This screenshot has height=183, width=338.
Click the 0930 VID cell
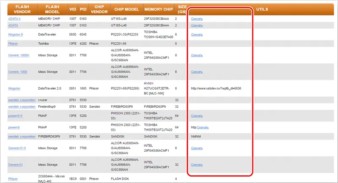click(73, 35)
